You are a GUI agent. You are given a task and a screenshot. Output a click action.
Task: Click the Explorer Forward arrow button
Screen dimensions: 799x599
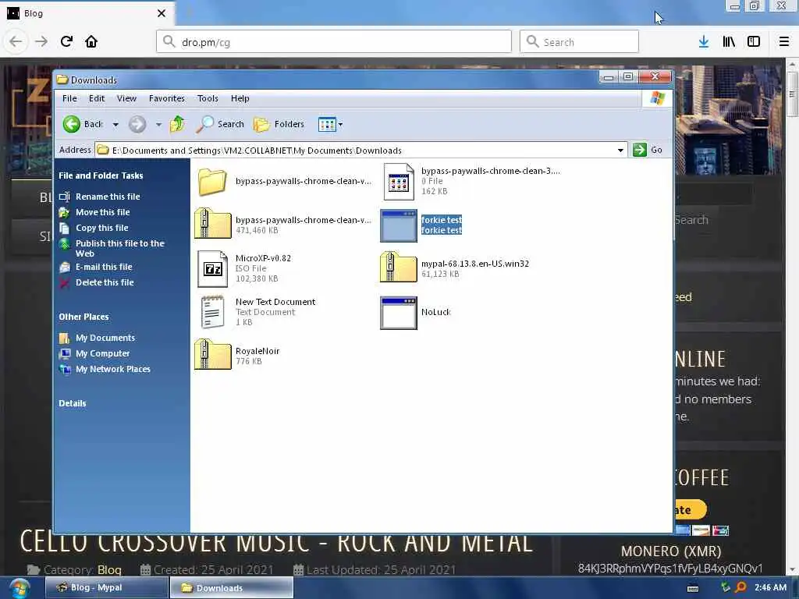tap(137, 124)
